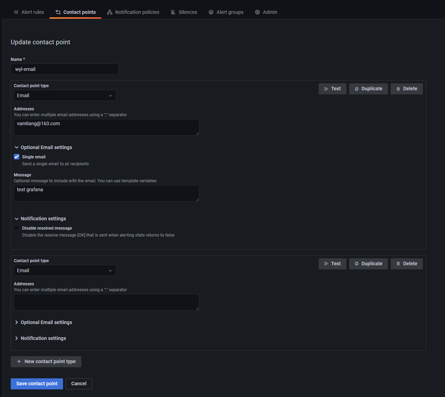Click the Update contact point heading

point(40,42)
